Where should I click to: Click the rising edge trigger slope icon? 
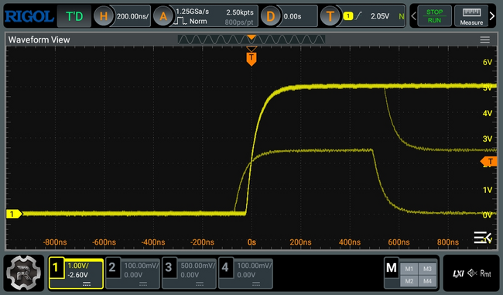358,15
